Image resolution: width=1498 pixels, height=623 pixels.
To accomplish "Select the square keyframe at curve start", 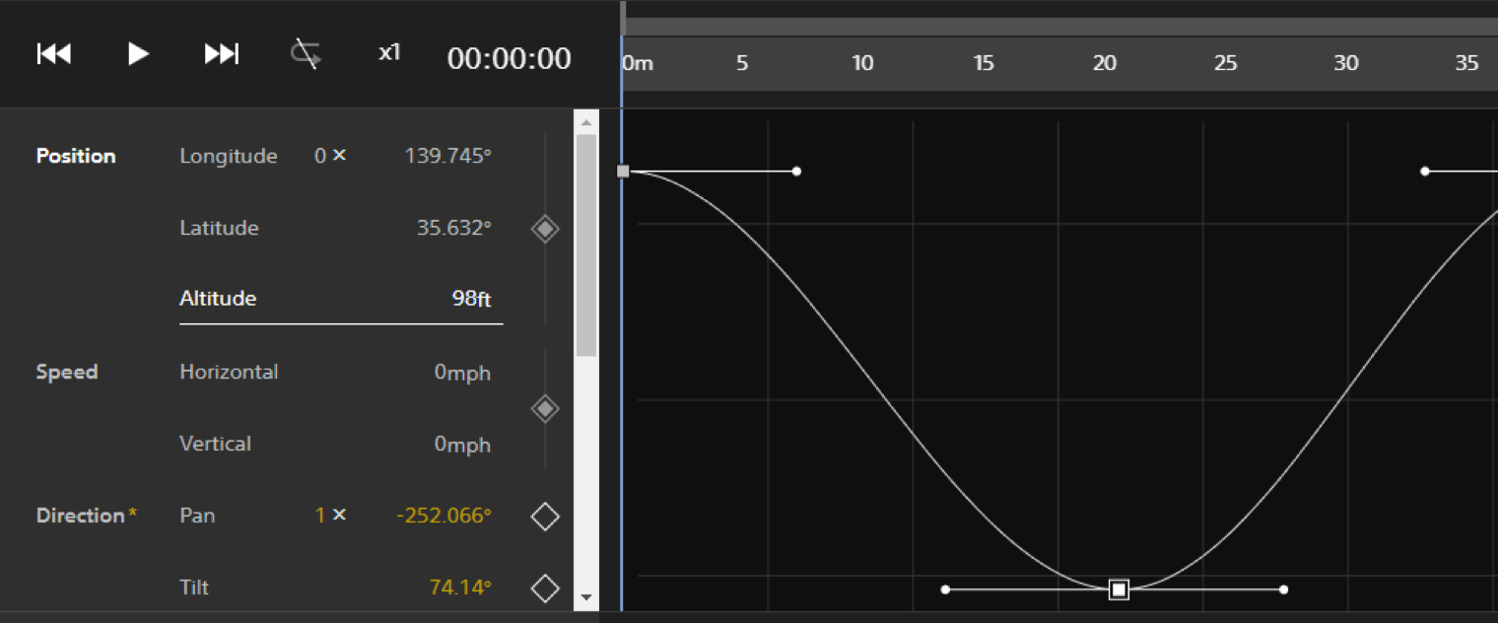I will tap(623, 172).
